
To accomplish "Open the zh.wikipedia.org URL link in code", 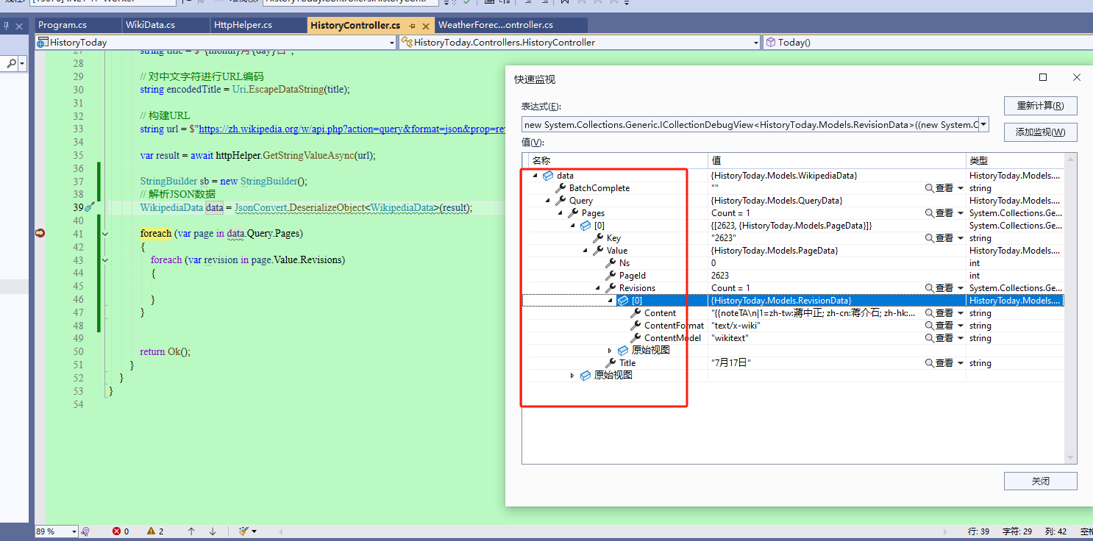I will (352, 129).
